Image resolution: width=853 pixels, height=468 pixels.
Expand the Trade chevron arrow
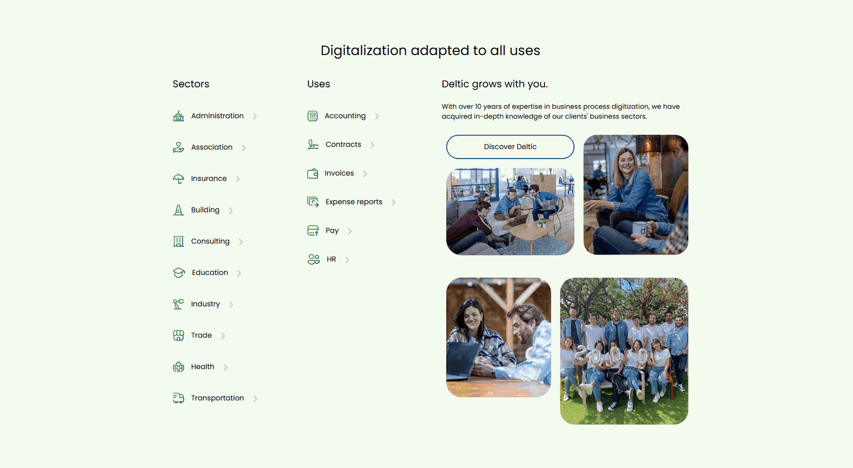tap(223, 336)
